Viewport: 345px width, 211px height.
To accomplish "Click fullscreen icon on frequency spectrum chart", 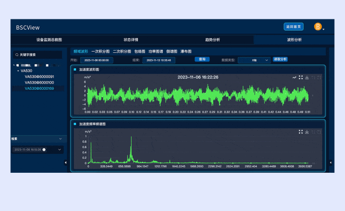I will (301, 132).
